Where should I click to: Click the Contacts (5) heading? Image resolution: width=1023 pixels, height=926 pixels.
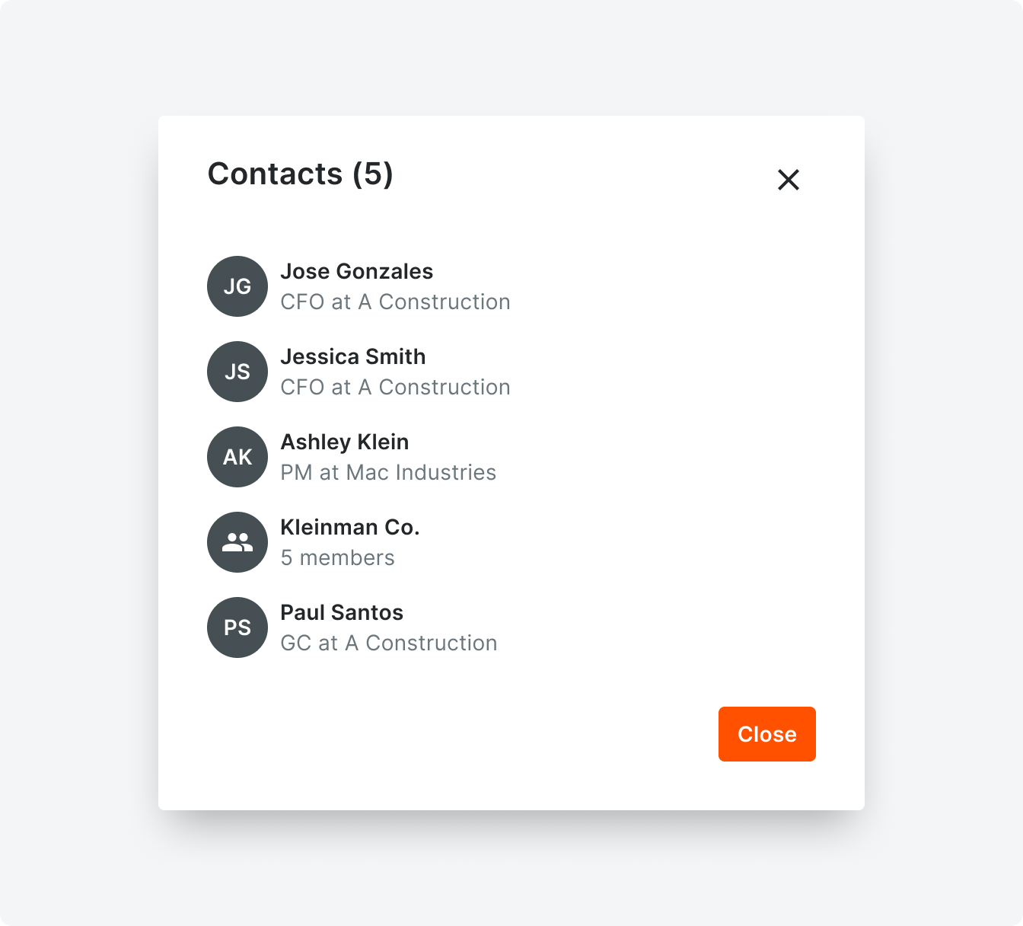pos(301,174)
